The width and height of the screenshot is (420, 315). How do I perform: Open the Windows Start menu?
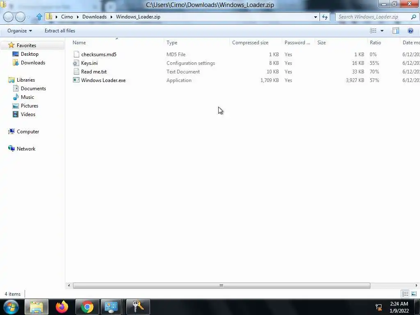click(x=11, y=307)
